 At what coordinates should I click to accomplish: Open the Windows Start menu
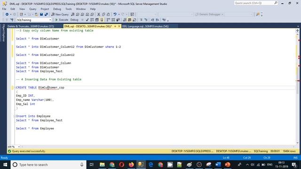tap(5, 165)
